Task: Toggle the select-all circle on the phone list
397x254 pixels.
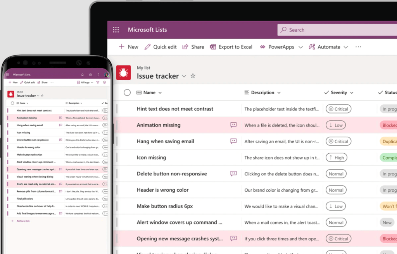Action: point(12,103)
